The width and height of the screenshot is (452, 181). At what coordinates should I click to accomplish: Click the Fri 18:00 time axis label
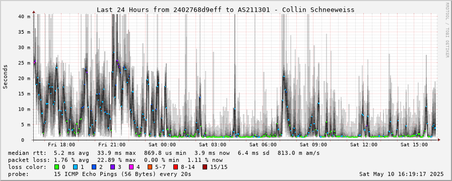coord(61,144)
